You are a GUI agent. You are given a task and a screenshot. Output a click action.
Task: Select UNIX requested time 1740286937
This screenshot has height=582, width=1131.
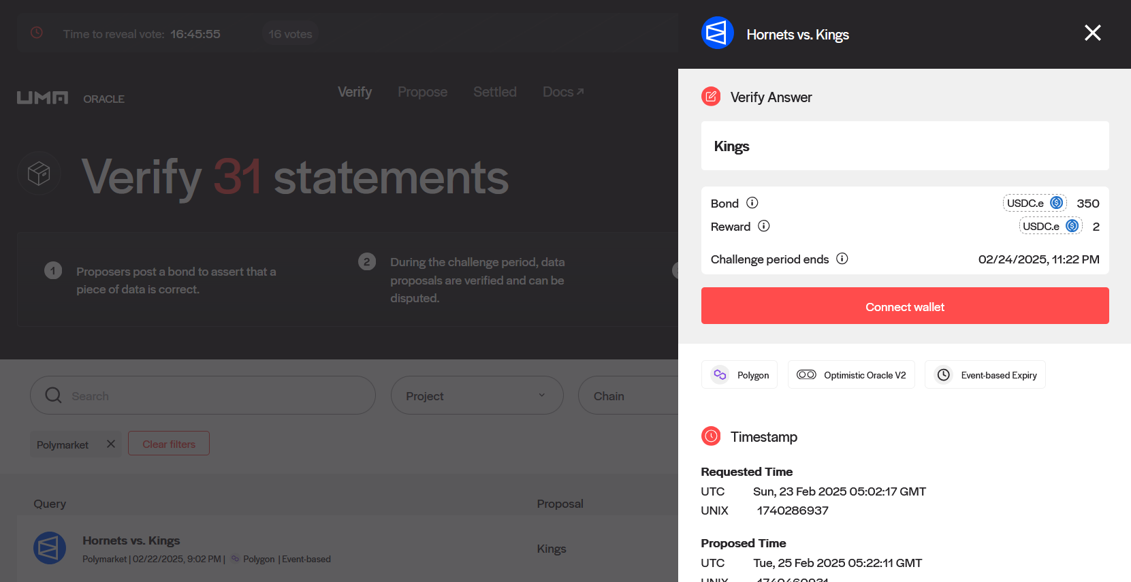[793, 511]
